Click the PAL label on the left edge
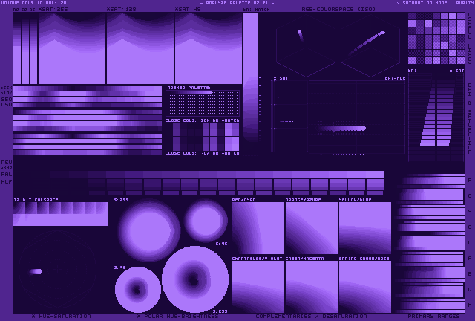 6,174
